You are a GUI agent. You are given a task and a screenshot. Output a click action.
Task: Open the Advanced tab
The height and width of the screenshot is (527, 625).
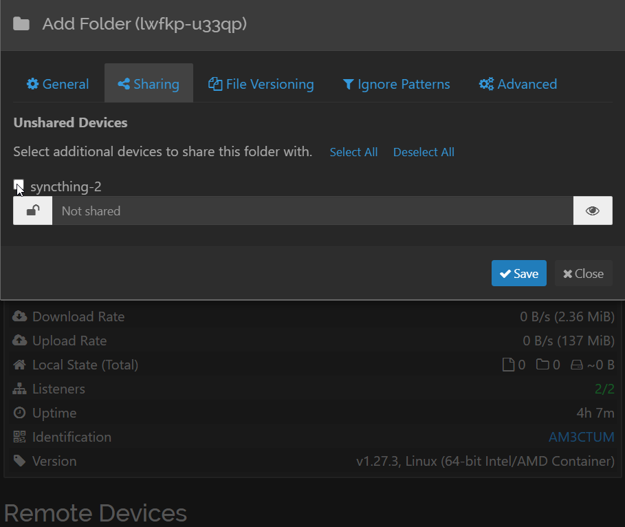click(518, 84)
